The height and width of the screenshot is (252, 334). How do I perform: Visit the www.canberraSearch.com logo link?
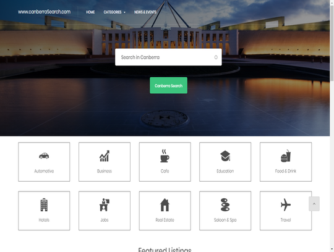tap(44, 12)
